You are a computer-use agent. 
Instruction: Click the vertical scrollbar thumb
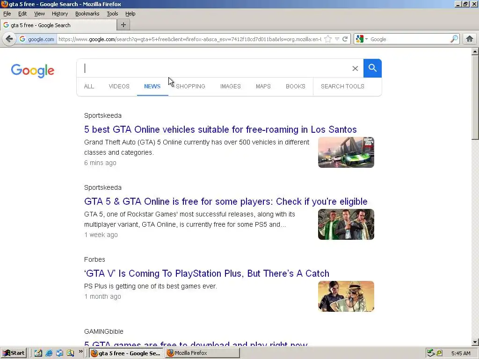point(475,98)
